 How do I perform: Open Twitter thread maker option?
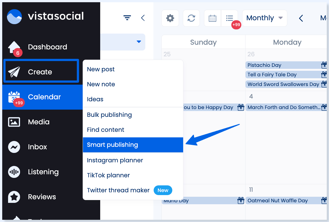pyautogui.click(x=118, y=190)
